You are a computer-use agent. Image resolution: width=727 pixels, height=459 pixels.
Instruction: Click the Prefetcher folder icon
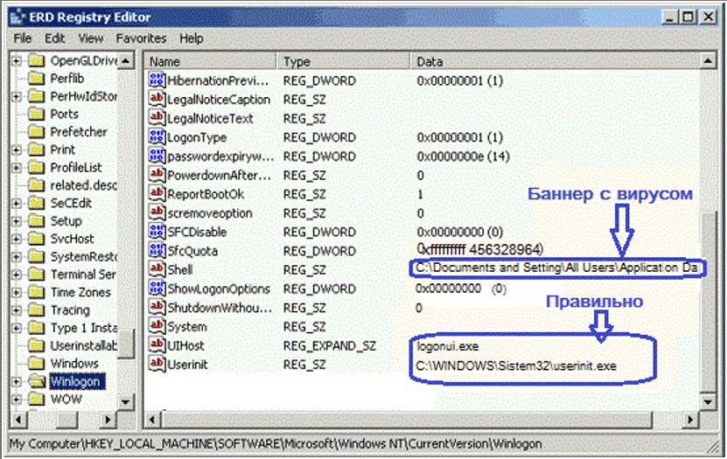[x=36, y=132]
